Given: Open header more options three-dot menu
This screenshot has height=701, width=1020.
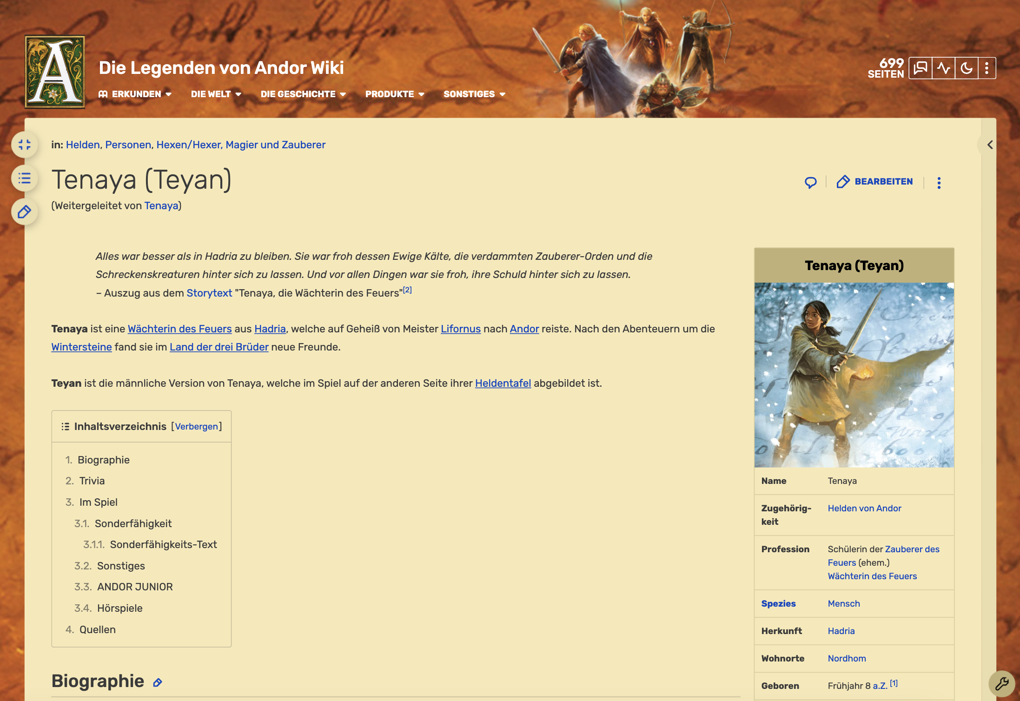Looking at the screenshot, I should tap(987, 68).
